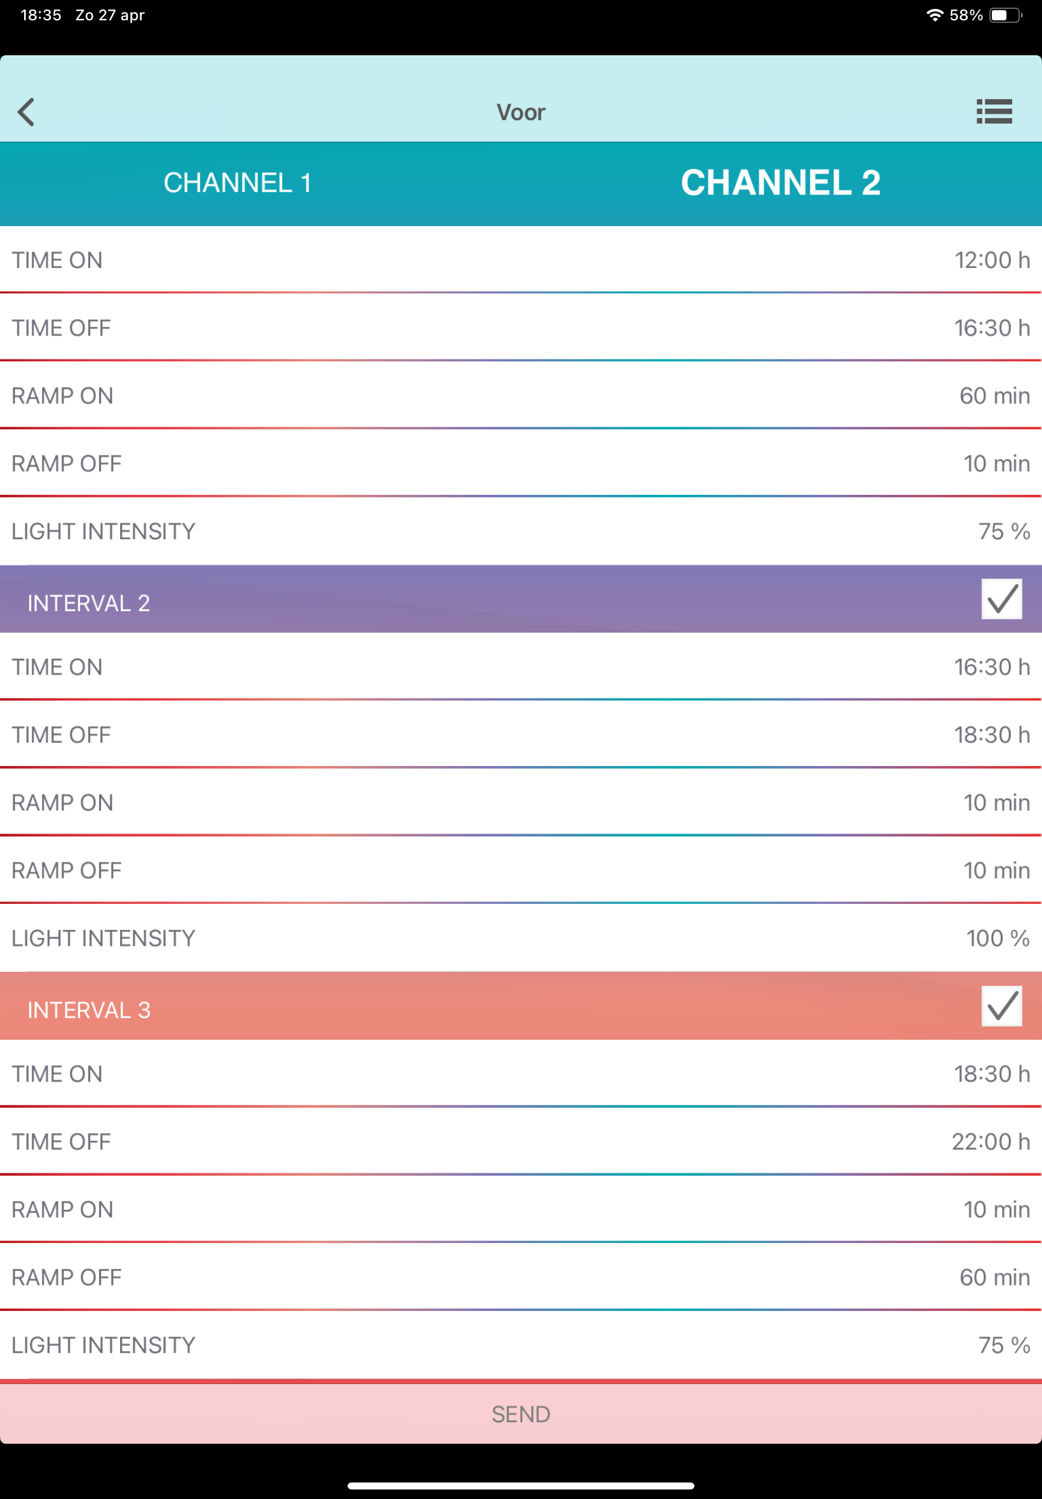Tap Interval 3 Ramp Off 60 min row
The width and height of the screenshot is (1042, 1499).
point(521,1277)
